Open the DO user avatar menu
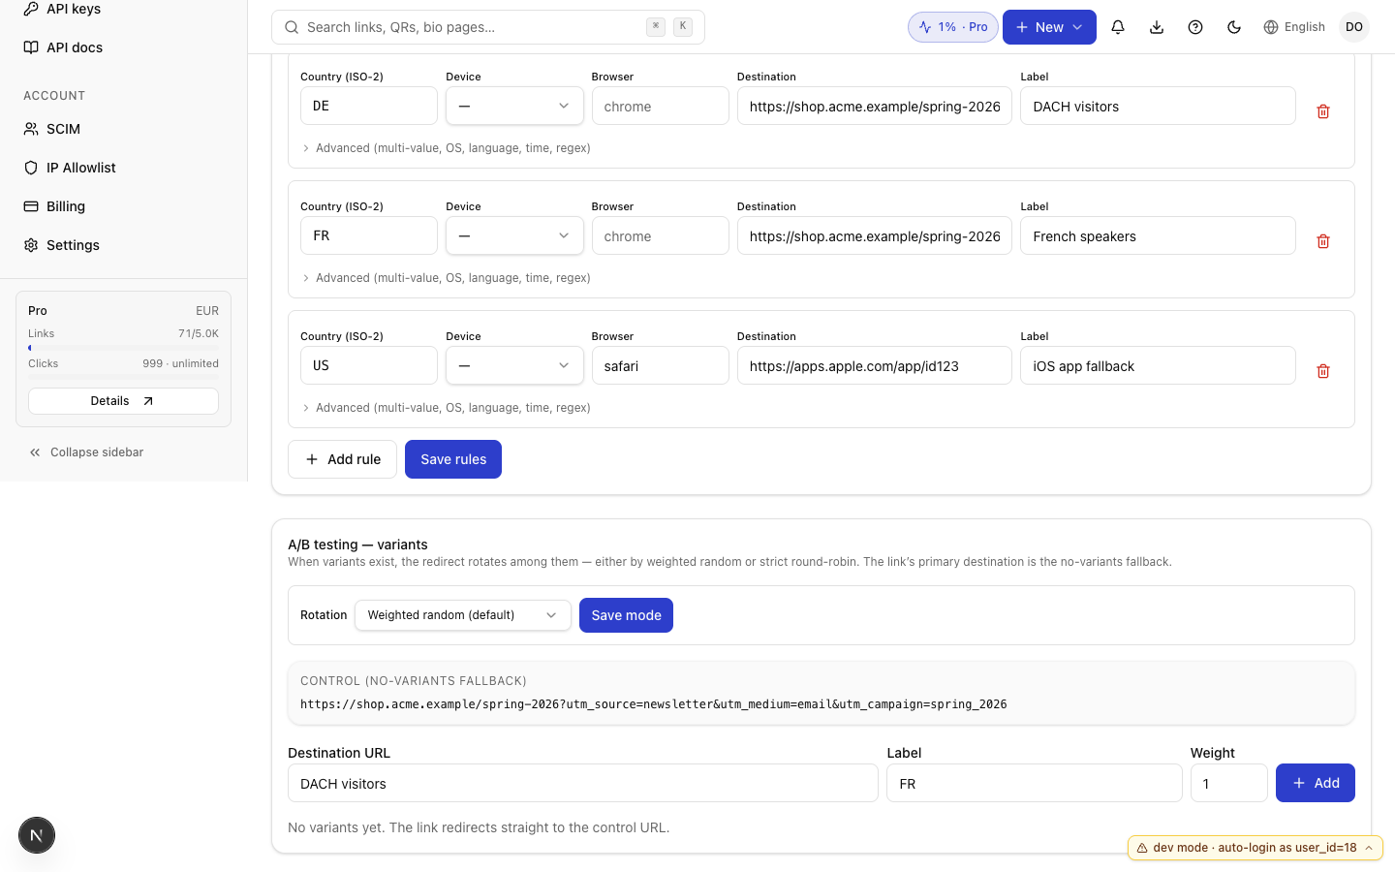1395x872 pixels. pos(1354,27)
